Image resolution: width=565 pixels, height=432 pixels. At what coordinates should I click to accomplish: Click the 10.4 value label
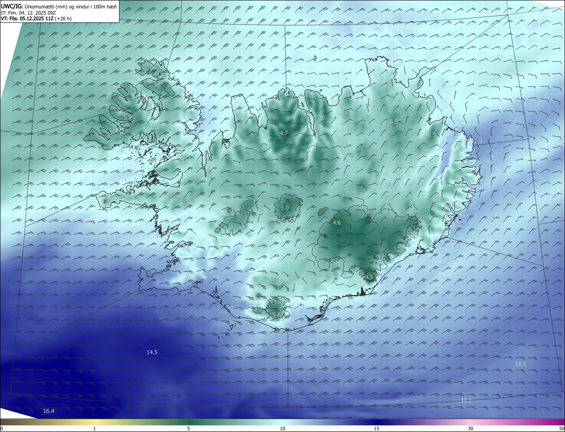click(x=537, y=25)
